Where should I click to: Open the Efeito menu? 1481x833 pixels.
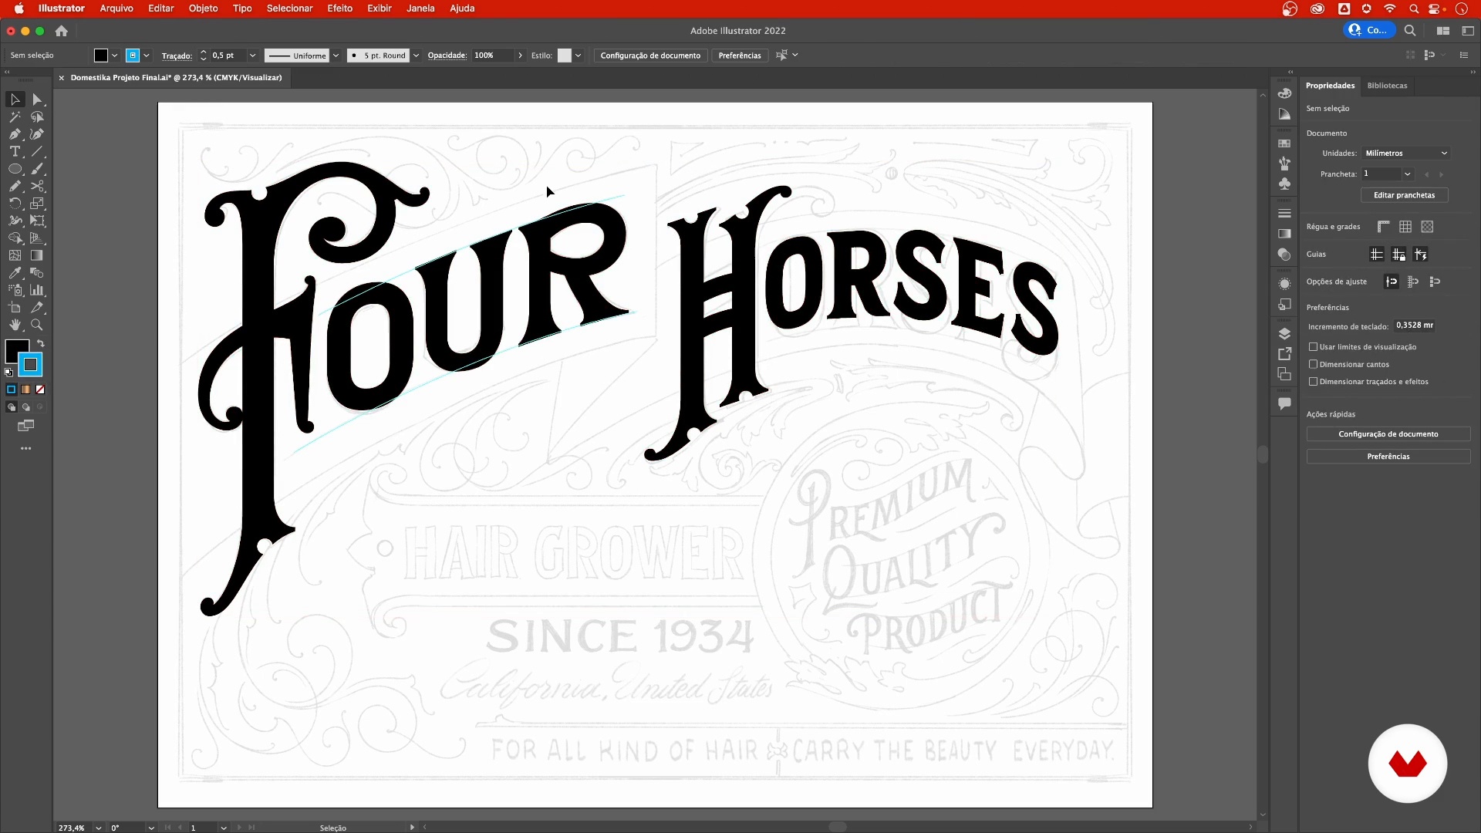(339, 8)
